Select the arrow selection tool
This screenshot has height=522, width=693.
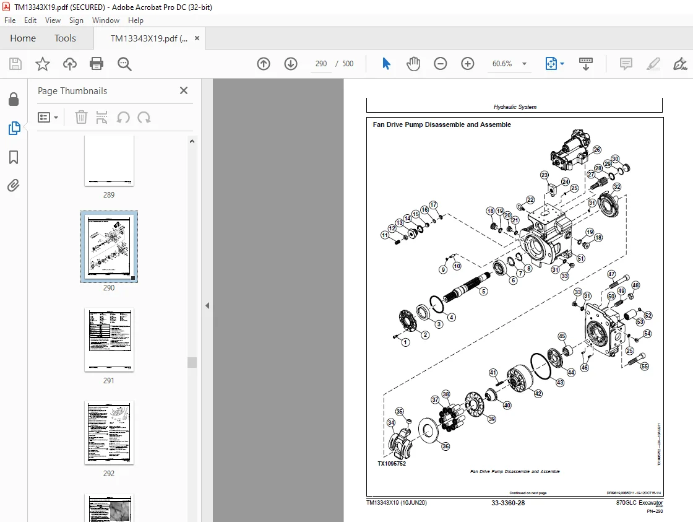tap(386, 64)
